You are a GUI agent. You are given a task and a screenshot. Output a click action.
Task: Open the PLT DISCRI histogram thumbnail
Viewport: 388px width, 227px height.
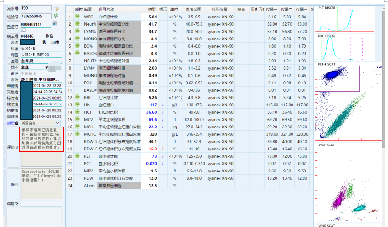click(x=344, y=19)
